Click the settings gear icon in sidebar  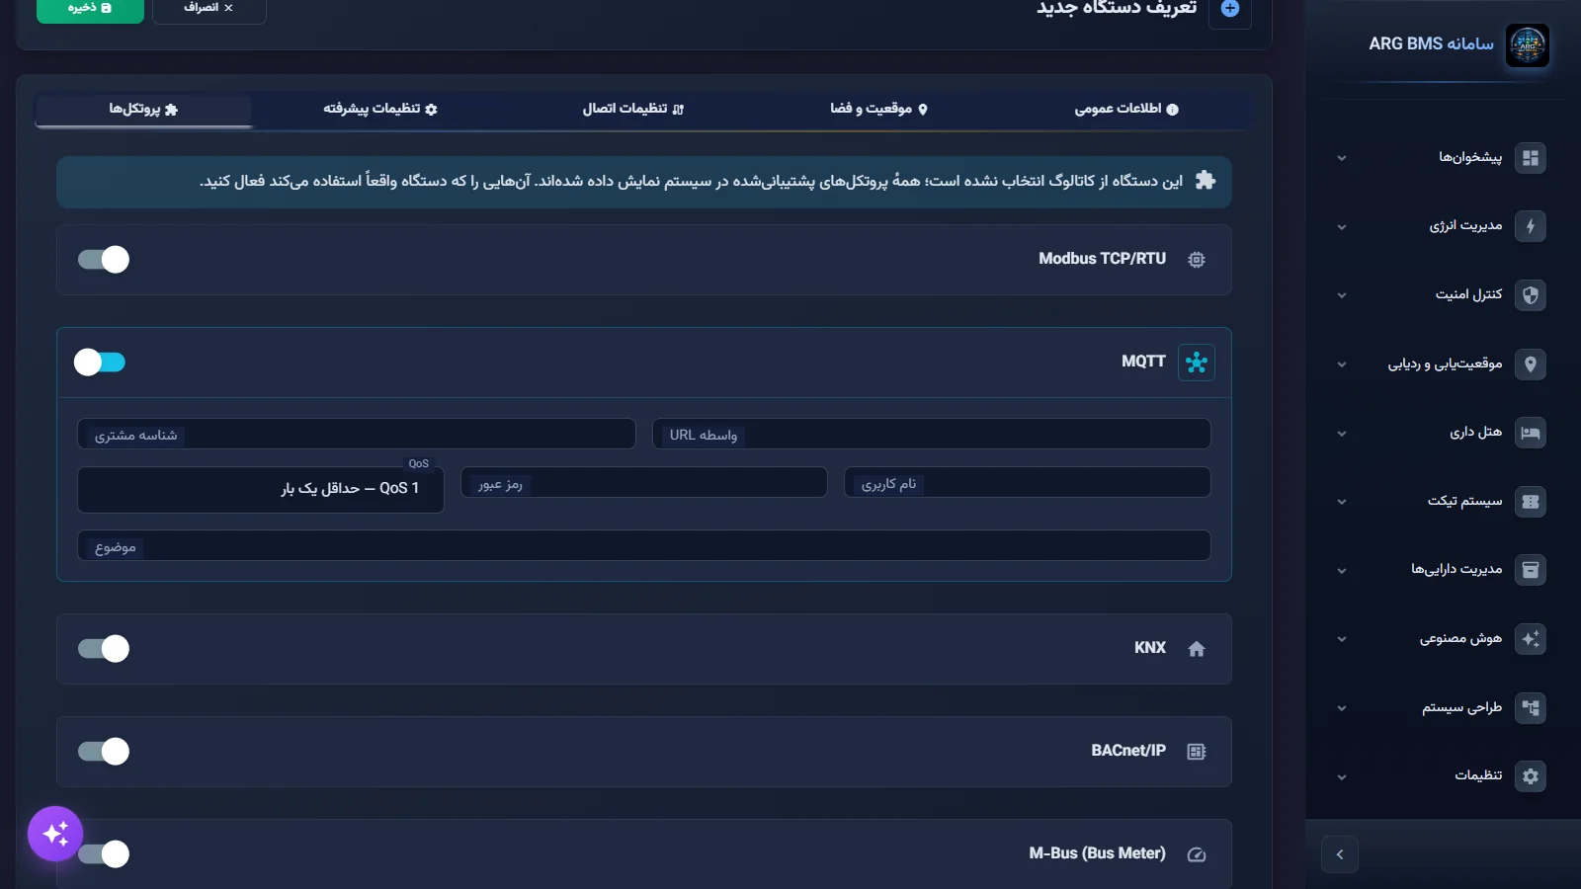pyautogui.click(x=1531, y=776)
